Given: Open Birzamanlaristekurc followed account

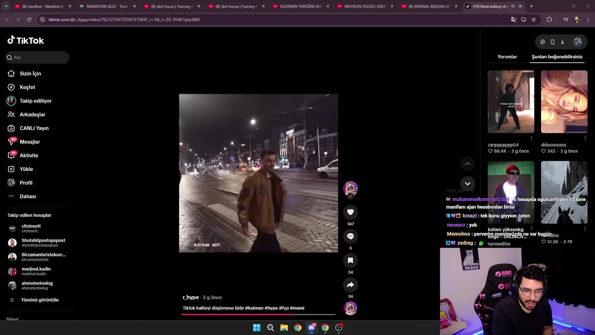Looking at the screenshot, I should 37,257.
